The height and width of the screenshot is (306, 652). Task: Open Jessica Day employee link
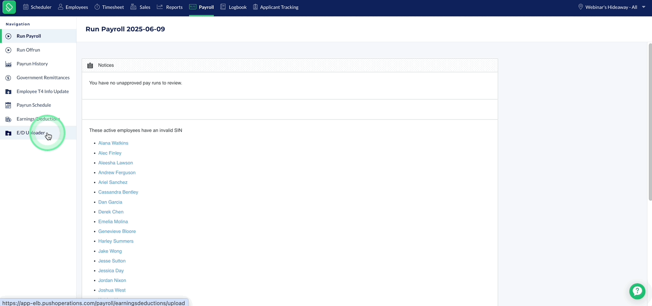[x=111, y=271]
